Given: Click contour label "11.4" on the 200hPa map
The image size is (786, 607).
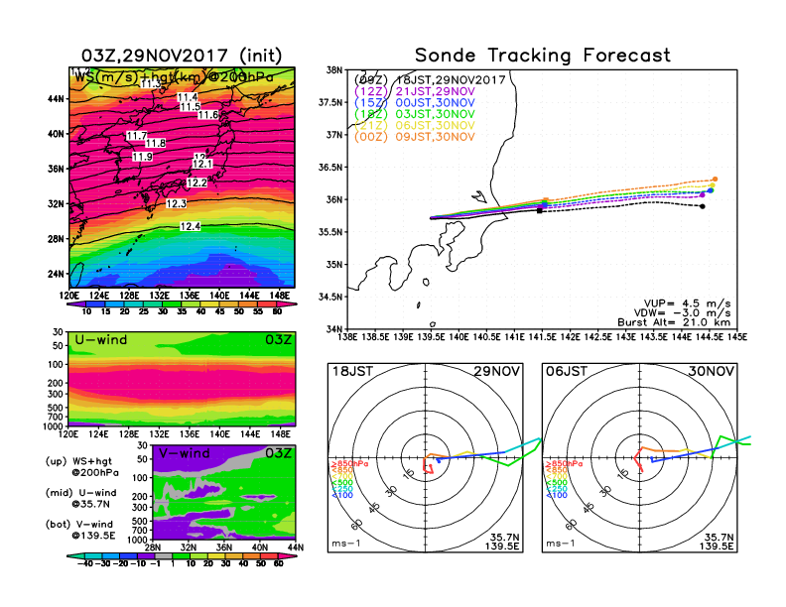Looking at the screenshot, I should click(x=188, y=97).
